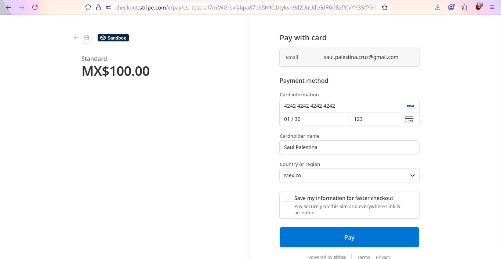Image resolution: width=501 pixels, height=259 pixels.
Task: Open the Privacy link
Action: click(x=383, y=257)
